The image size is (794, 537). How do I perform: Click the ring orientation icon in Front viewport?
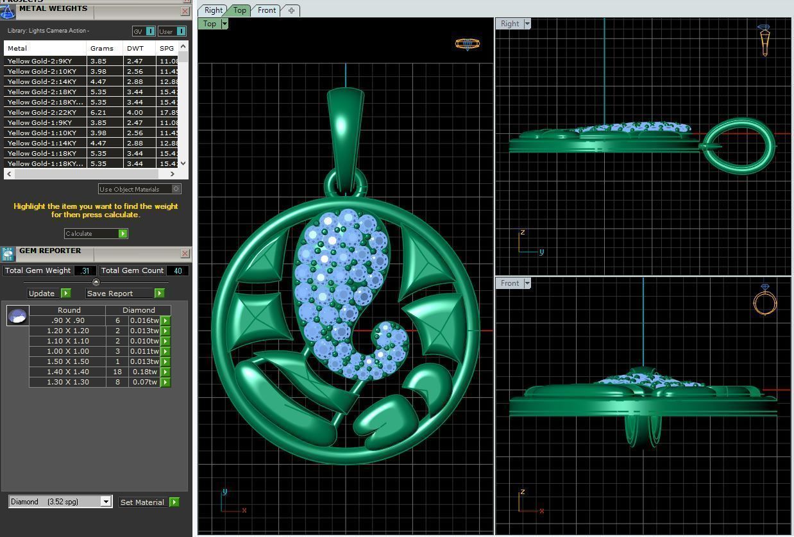(x=765, y=300)
